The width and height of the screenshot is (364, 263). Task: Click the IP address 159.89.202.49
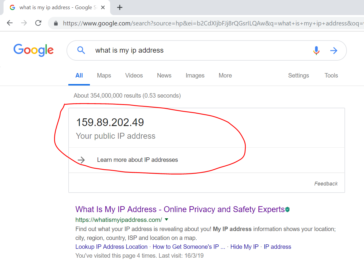coord(110,122)
